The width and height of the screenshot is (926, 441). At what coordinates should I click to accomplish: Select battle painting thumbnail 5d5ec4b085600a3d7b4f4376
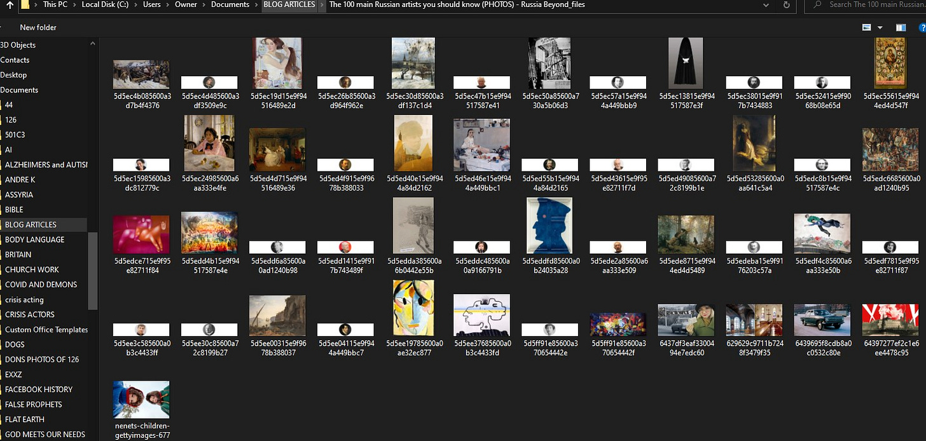pos(141,74)
